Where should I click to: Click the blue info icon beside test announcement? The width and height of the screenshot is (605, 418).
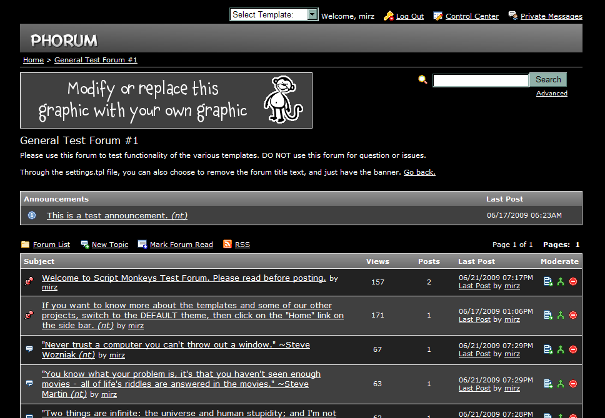tap(32, 215)
